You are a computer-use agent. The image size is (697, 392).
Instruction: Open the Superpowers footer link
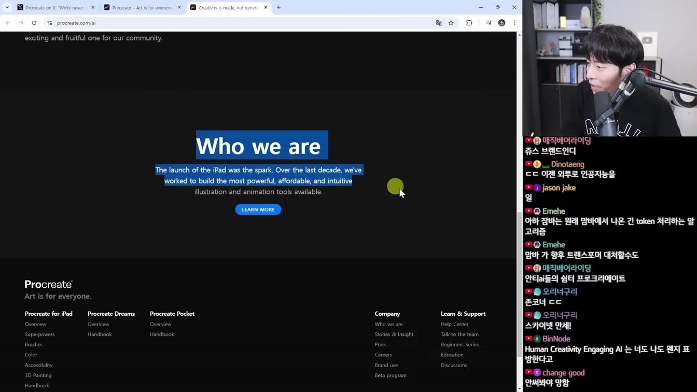[39, 334]
